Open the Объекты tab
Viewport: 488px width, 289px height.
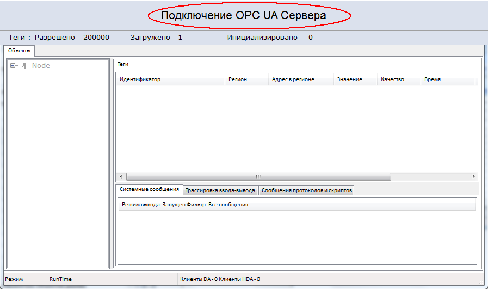(19, 51)
